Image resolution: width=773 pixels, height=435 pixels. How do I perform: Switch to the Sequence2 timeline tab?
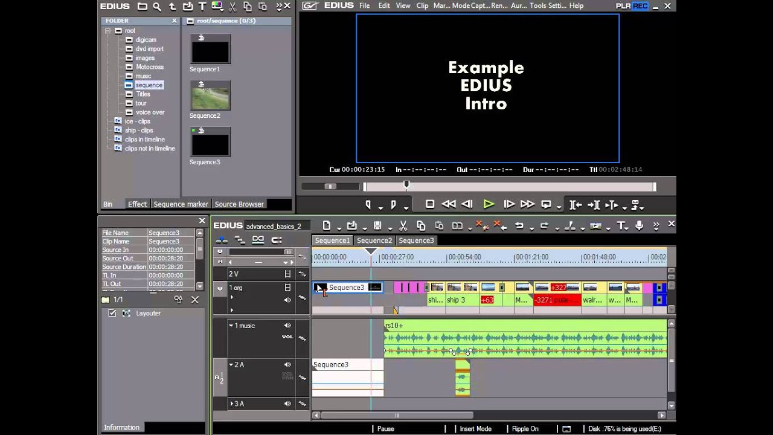pos(374,240)
